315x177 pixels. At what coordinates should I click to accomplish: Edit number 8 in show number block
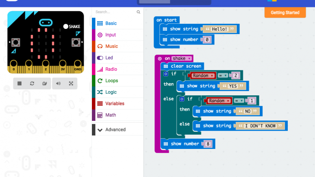coord(208,144)
